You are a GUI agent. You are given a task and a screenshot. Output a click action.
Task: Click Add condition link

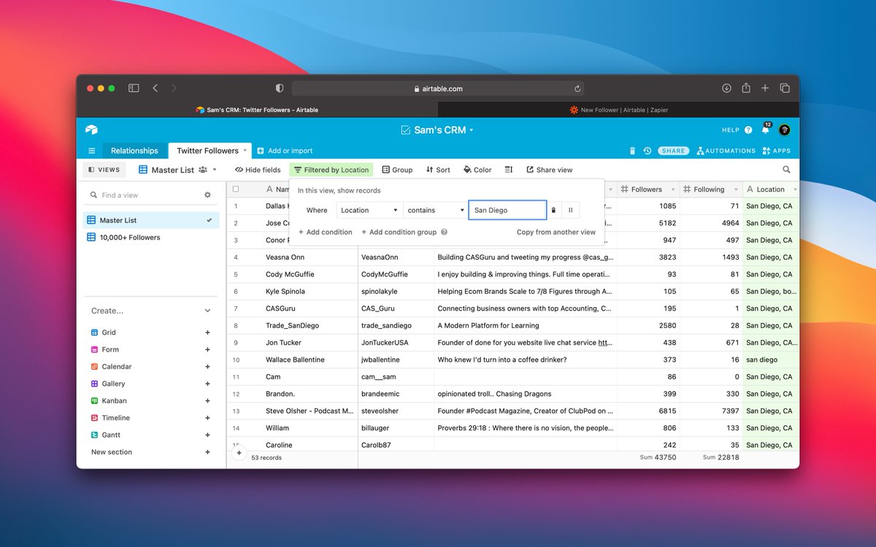click(325, 232)
